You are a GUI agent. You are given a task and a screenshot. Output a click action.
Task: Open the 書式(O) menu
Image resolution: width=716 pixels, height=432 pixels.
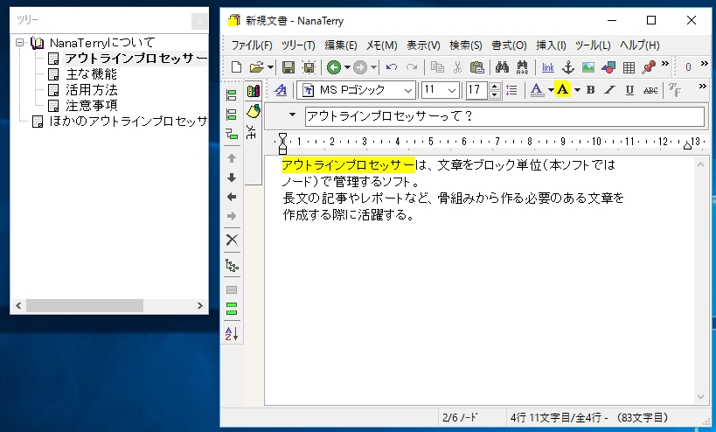[509, 45]
